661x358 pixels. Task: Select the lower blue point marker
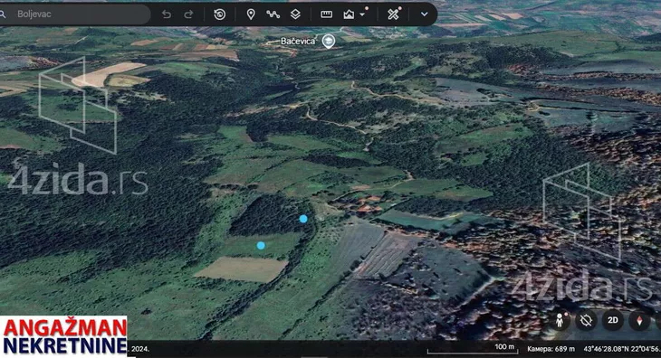pyautogui.click(x=261, y=245)
